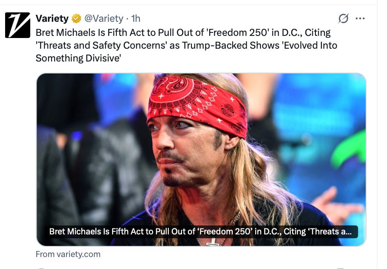Follow the 'From variety.com' source link
The width and height of the screenshot is (387, 269).
tap(68, 254)
